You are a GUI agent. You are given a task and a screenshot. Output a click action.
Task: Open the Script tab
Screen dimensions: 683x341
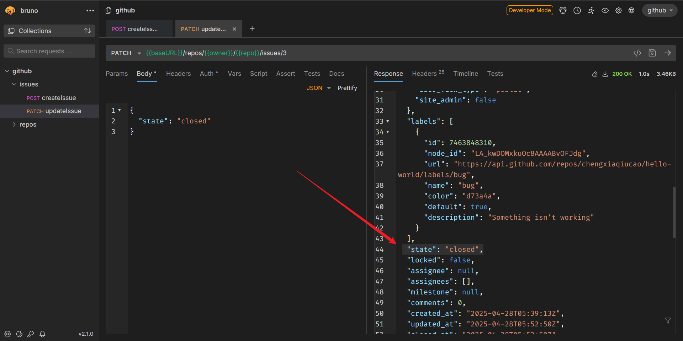[x=258, y=74]
